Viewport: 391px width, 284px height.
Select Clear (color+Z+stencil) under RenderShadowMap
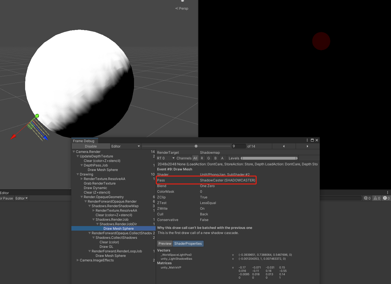(114, 215)
